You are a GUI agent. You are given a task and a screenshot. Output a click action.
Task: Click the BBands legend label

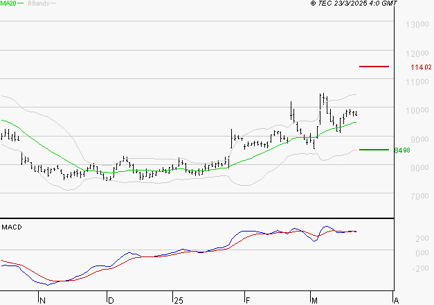[39, 3]
